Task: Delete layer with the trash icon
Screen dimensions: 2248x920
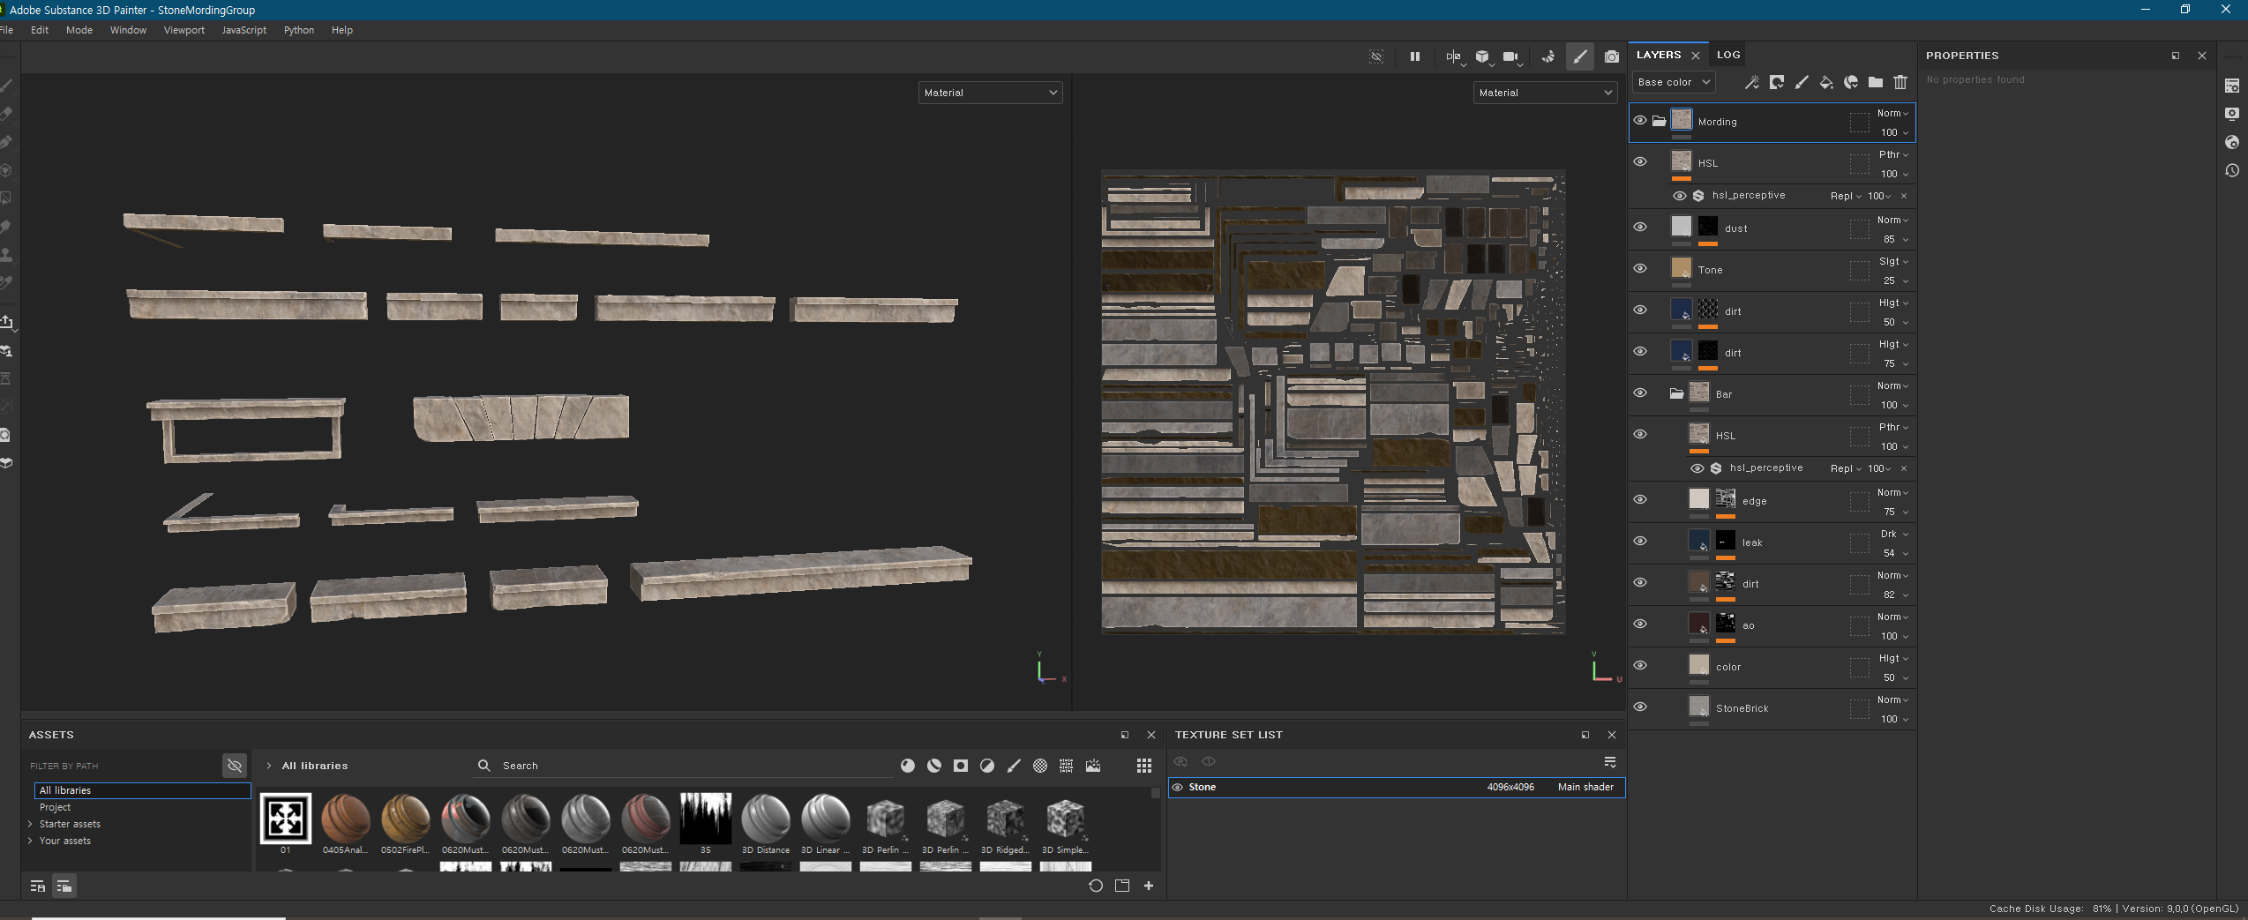Action: pyautogui.click(x=1900, y=82)
